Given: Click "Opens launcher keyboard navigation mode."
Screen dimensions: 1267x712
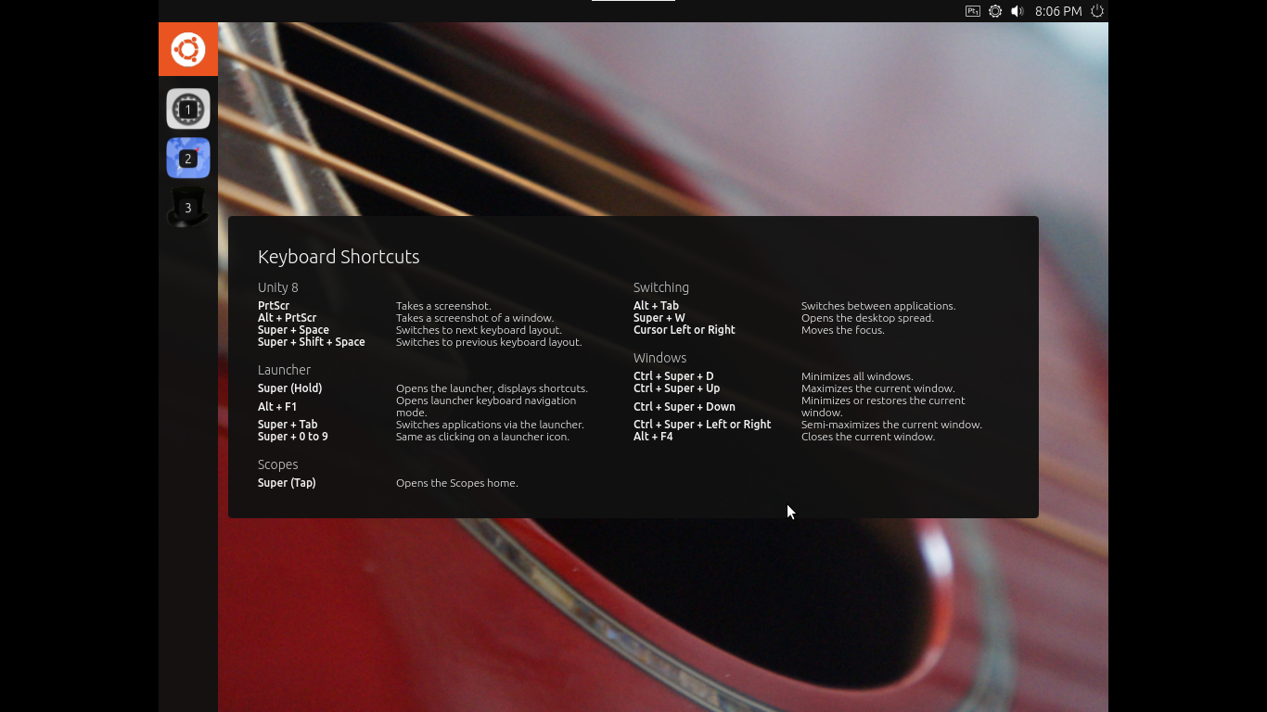Looking at the screenshot, I should tap(486, 406).
